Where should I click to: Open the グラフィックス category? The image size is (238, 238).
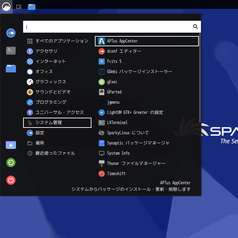click(x=57, y=82)
